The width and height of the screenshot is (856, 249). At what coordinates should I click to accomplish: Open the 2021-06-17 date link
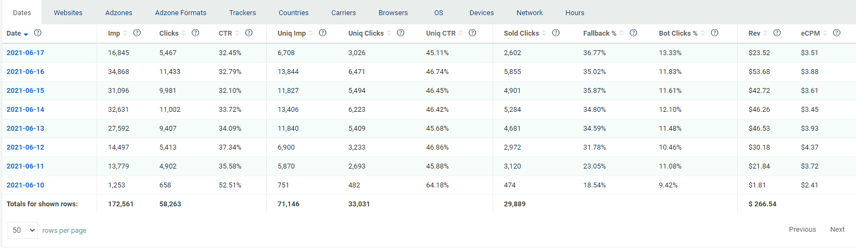[25, 53]
